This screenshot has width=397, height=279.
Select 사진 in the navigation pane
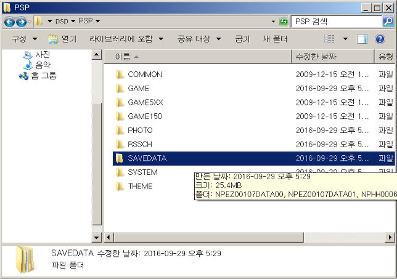click(43, 54)
